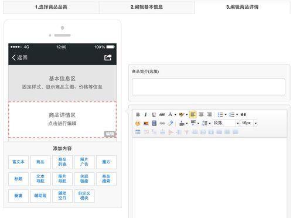The image size is (293, 218).
Task: Open the background color dropdown arrow
Action: click(x=187, y=115)
